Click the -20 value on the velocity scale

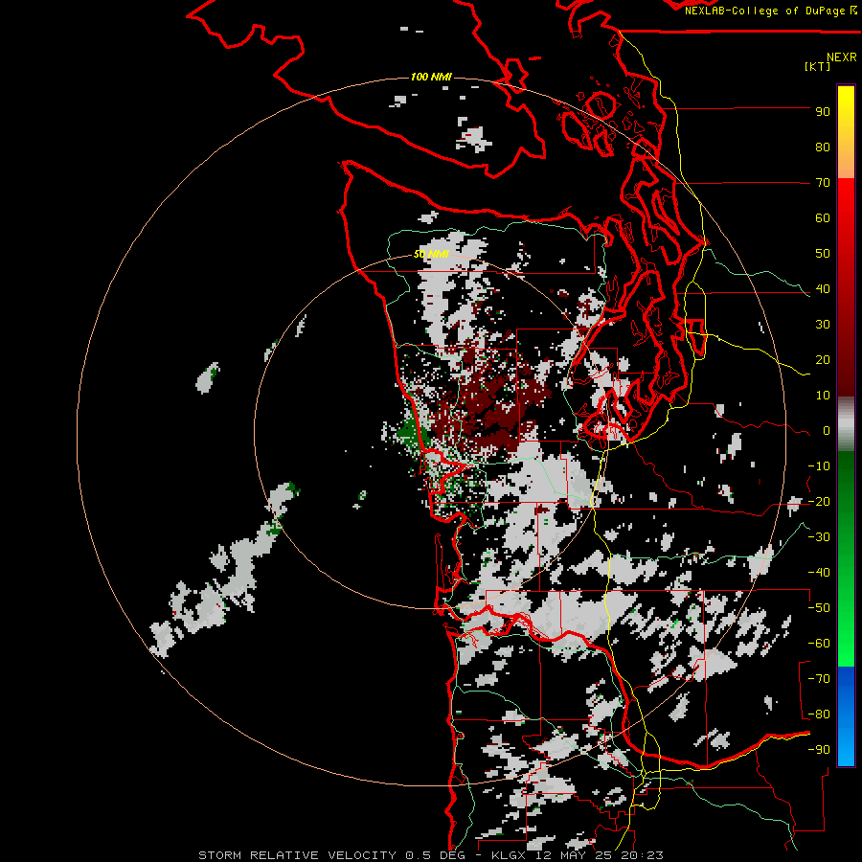819,502
